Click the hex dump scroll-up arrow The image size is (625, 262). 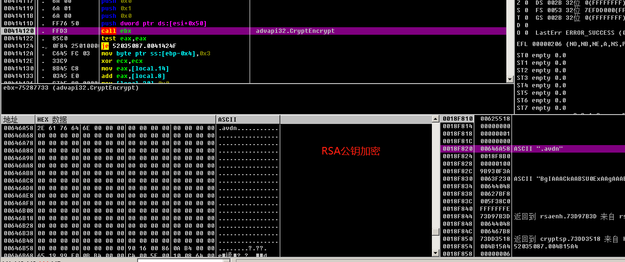point(436,119)
